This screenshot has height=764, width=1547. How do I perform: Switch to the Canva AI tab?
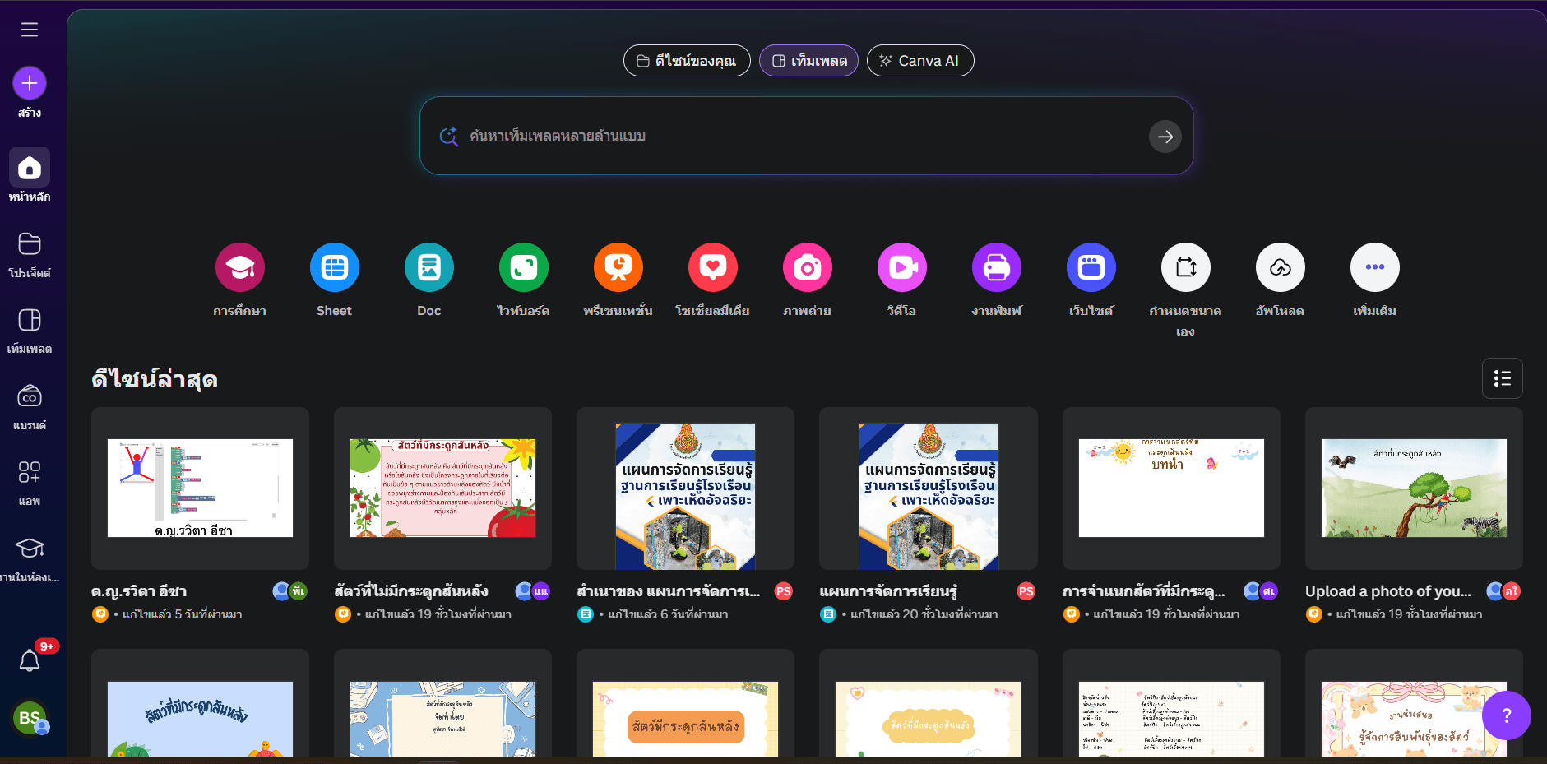pyautogui.click(x=920, y=61)
